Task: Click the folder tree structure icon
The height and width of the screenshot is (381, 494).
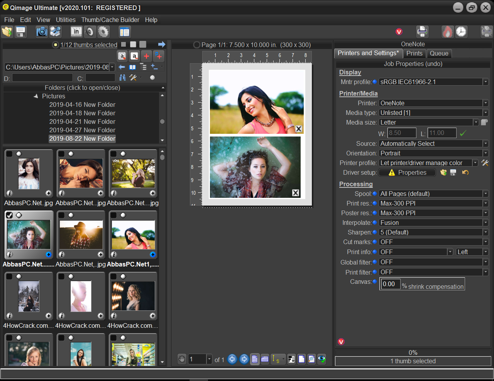Action: point(143,67)
